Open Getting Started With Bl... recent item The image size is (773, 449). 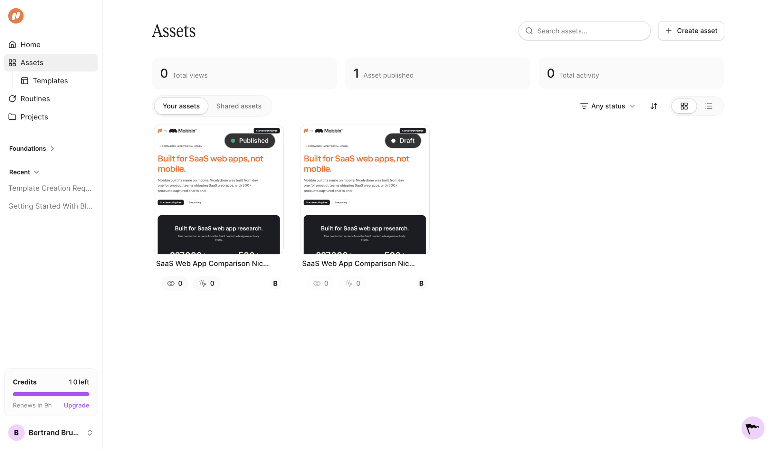50,206
